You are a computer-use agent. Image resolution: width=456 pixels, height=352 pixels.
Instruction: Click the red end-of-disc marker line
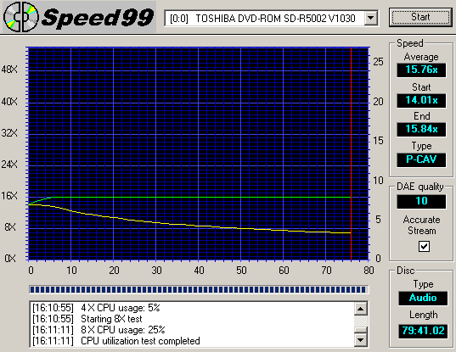[x=351, y=154]
